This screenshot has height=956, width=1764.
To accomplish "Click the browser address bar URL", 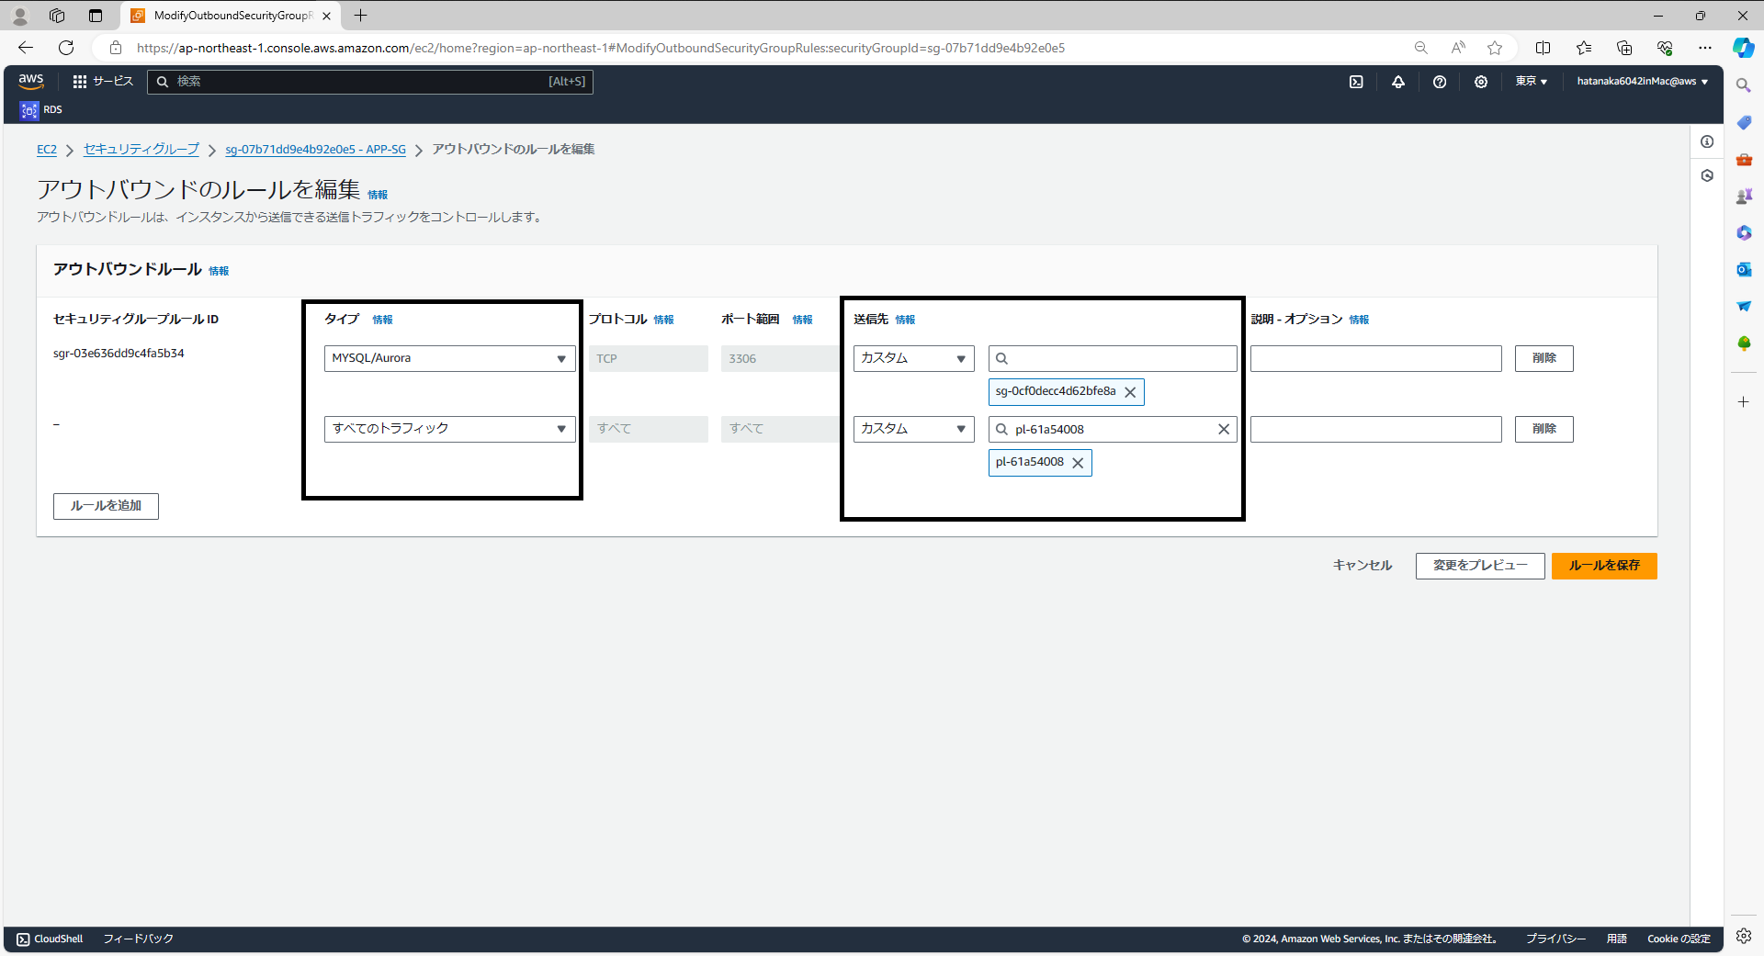I will 601,48.
